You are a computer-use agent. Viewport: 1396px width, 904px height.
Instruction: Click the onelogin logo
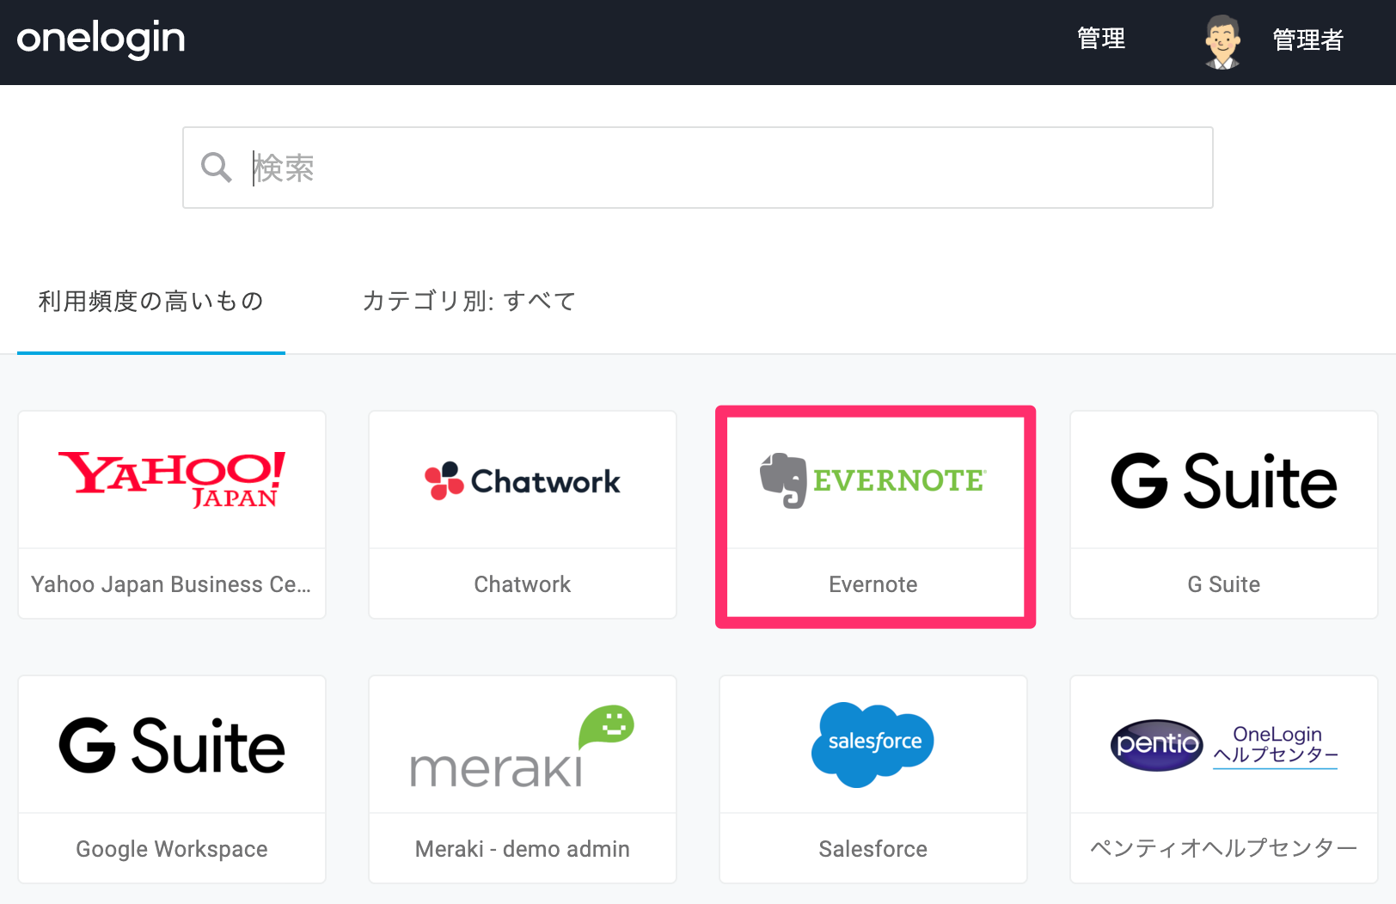[101, 40]
